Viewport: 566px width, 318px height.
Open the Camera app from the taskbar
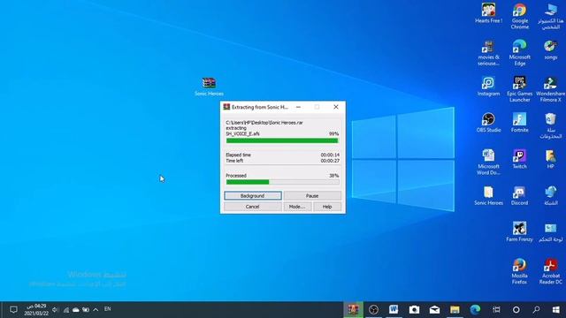414,310
